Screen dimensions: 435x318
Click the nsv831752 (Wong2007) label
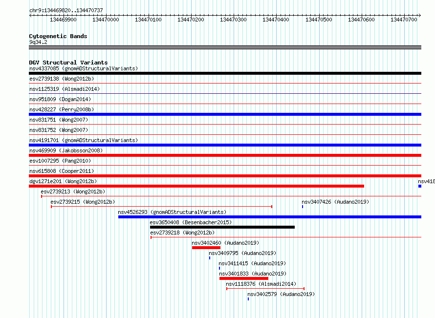click(59, 130)
